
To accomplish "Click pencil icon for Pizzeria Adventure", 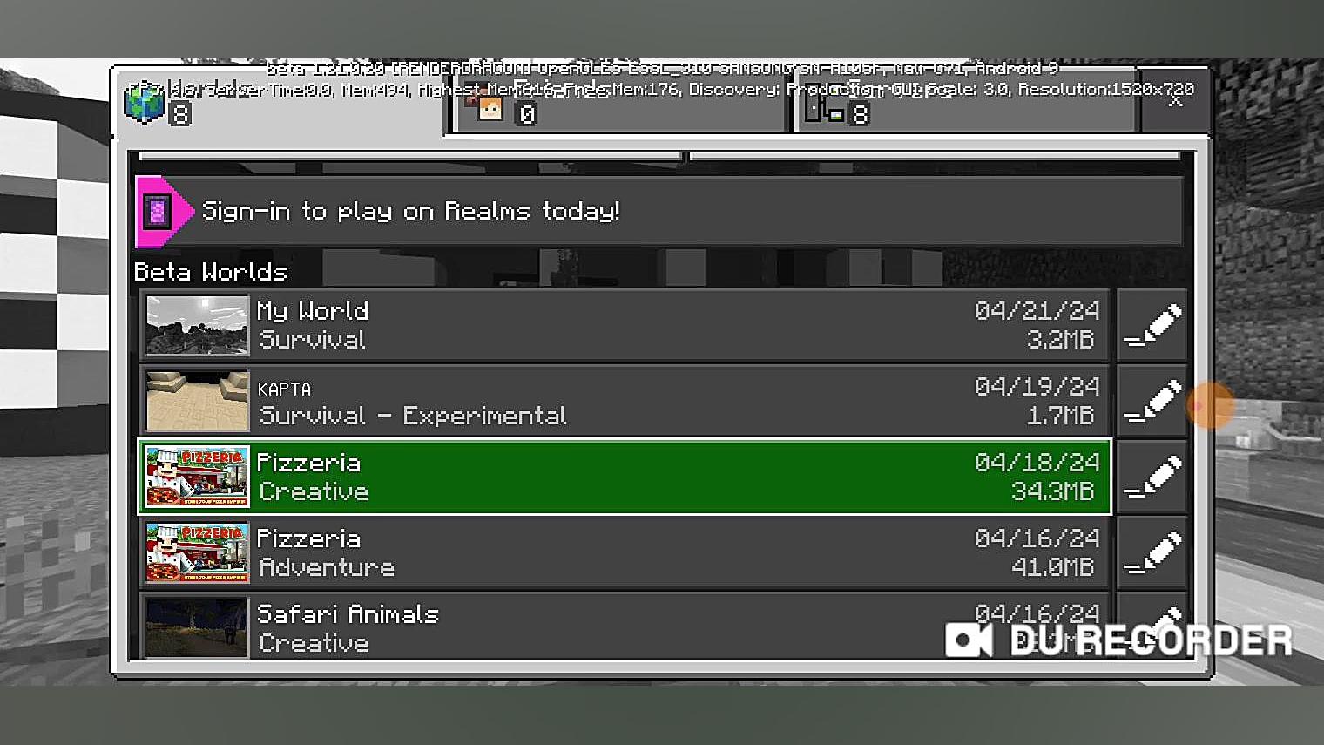I will pyautogui.click(x=1152, y=553).
